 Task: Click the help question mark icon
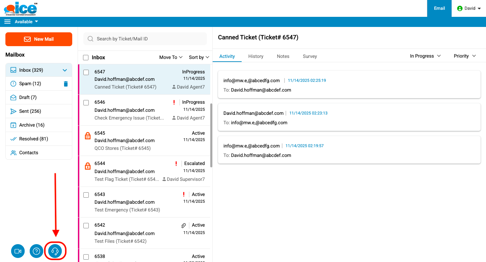36,251
